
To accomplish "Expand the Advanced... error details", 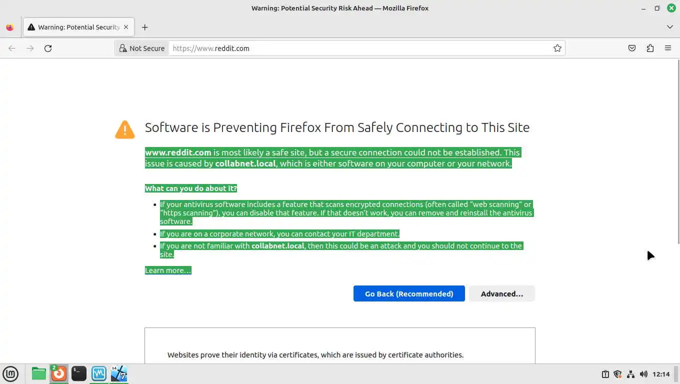I will (x=501, y=293).
